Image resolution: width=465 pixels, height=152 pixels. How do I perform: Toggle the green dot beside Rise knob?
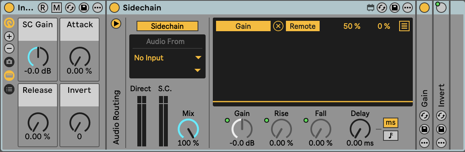[x=267, y=120]
